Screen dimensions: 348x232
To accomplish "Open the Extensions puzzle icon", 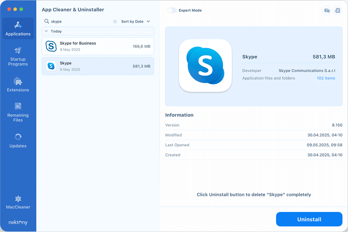I will [x=18, y=81].
